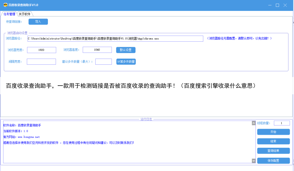This screenshot has height=171, width=294.
Task: Click the 浏览器路径 path input field
Action: [x=115, y=39]
